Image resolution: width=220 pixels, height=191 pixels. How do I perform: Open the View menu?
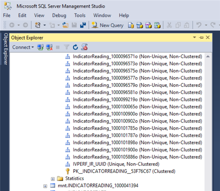39,16
